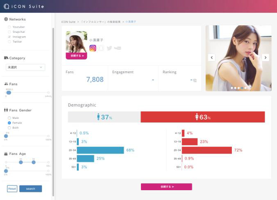Click the female 4-12 value 4%
The image size is (277, 200).
190,133
